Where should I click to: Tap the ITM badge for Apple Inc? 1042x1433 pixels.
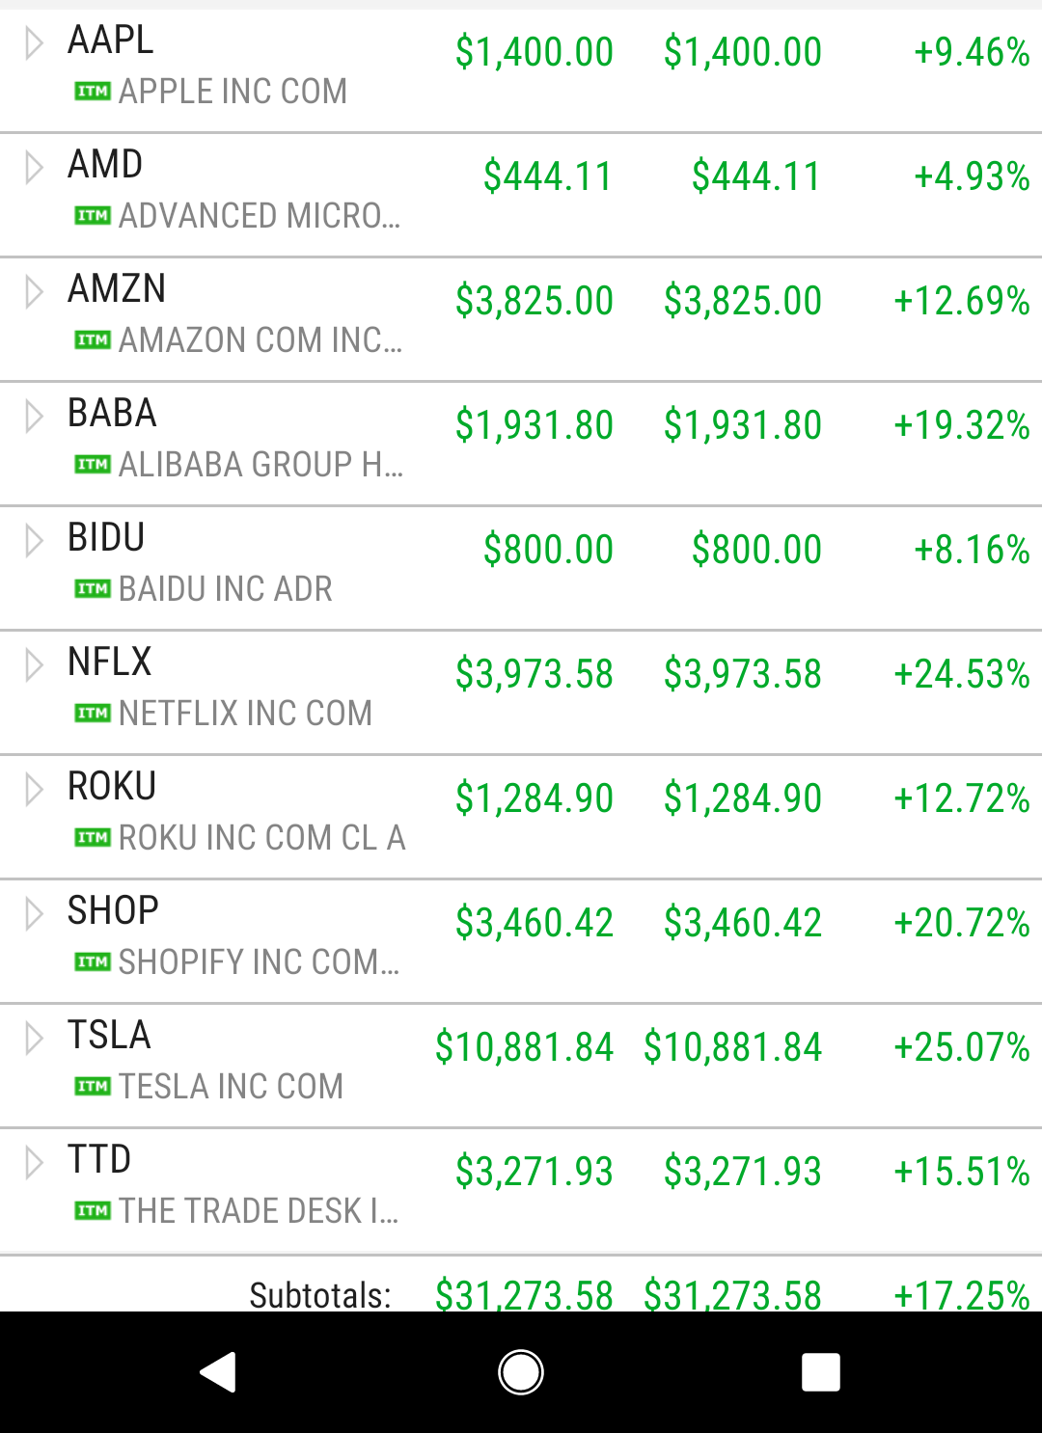[93, 92]
